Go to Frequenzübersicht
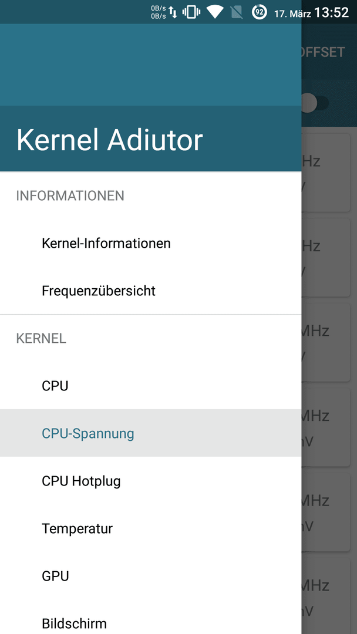Image resolution: width=357 pixels, height=634 pixels. click(x=99, y=291)
